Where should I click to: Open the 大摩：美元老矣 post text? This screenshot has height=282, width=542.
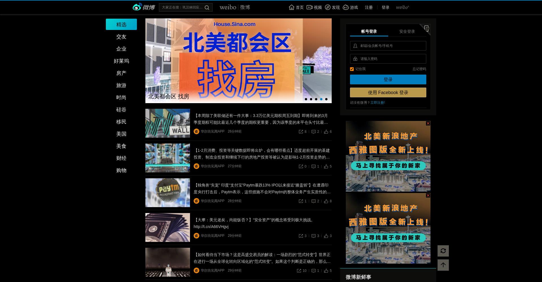click(x=254, y=223)
